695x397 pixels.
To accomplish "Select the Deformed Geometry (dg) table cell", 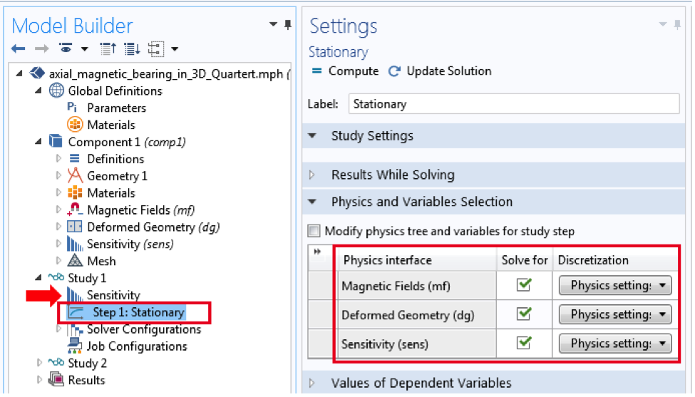I will (x=417, y=315).
